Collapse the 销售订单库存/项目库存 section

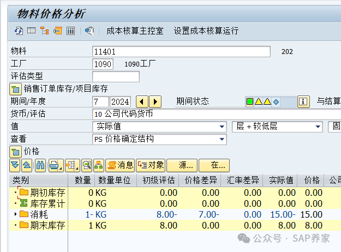click(15, 89)
